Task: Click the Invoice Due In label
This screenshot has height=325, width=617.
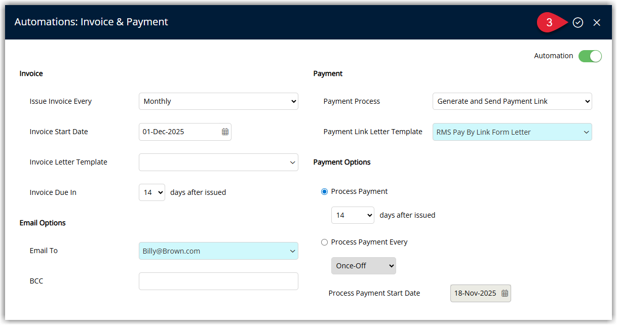Action: (53, 192)
